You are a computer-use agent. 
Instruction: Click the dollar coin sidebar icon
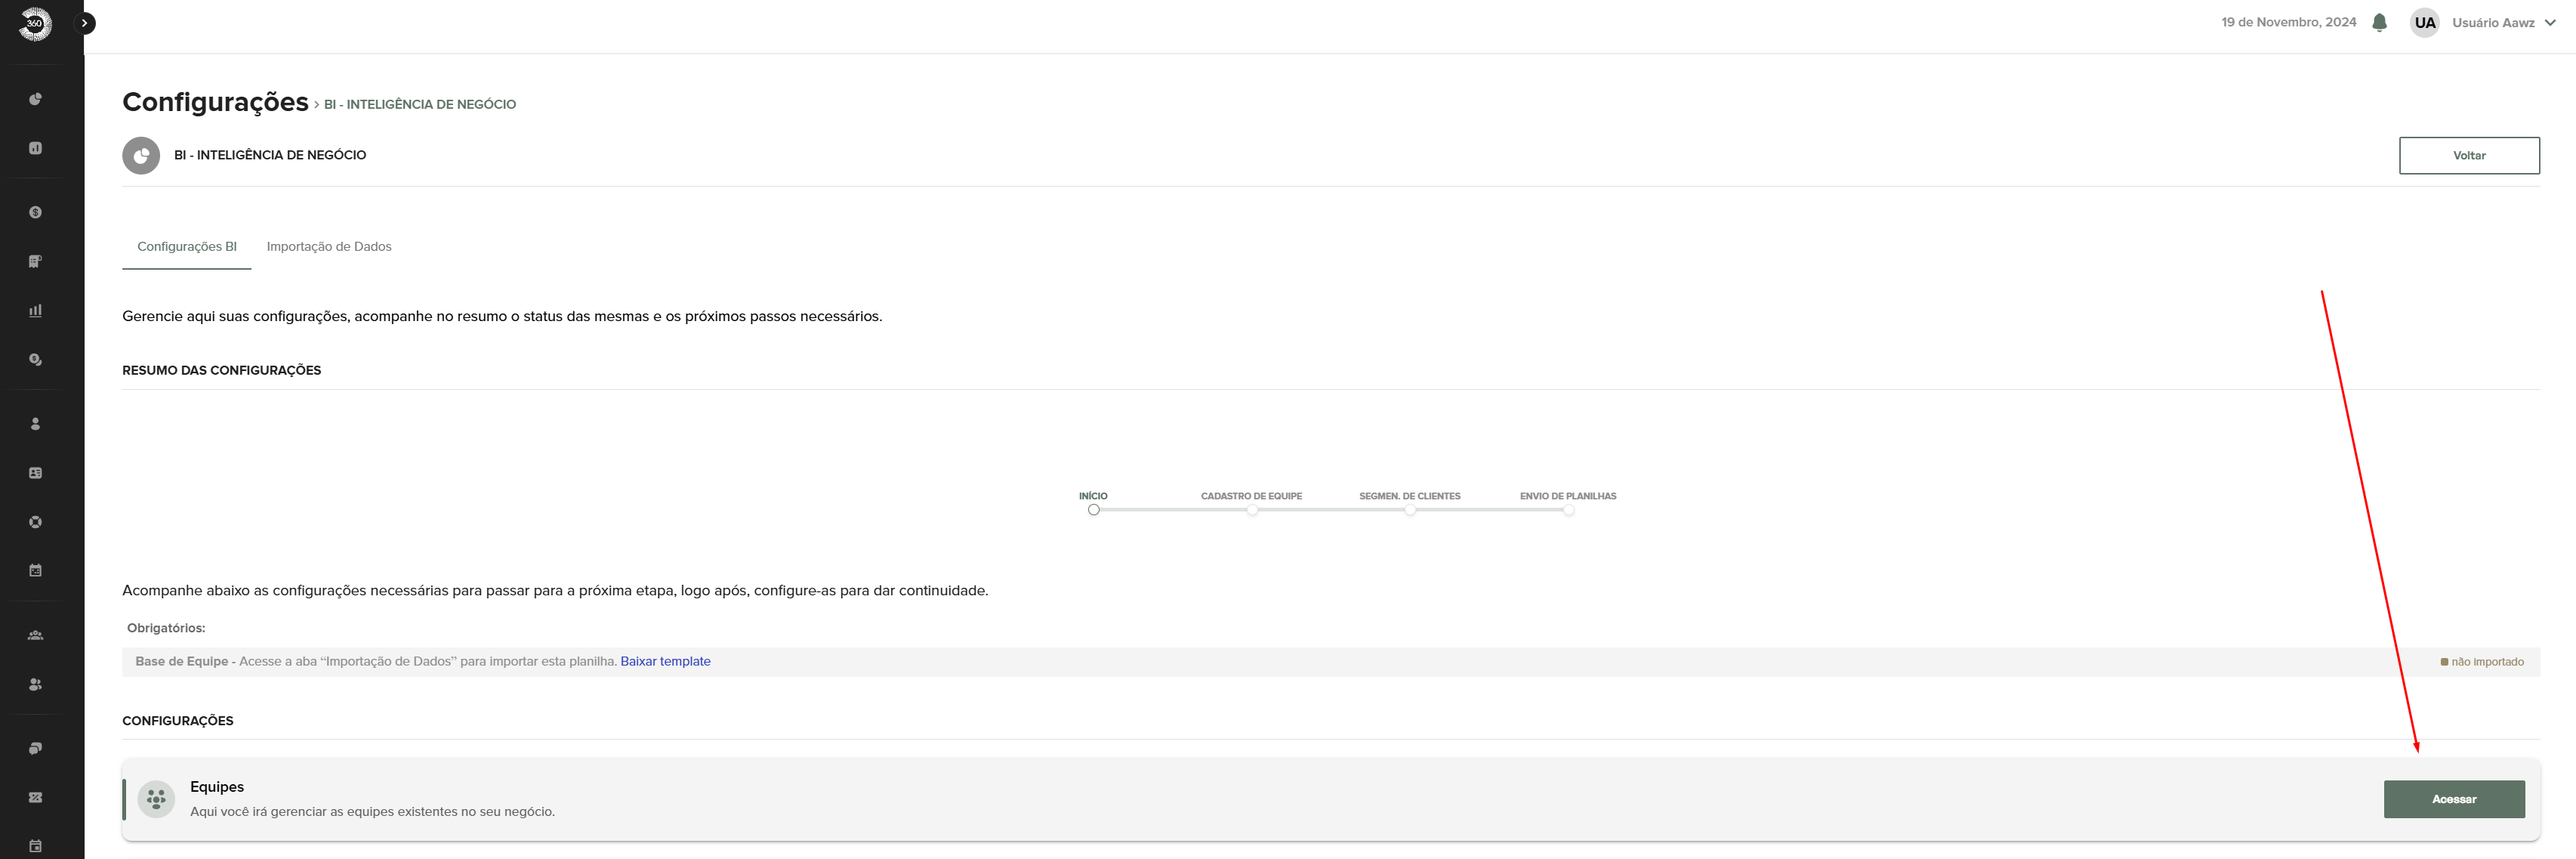pos(35,212)
